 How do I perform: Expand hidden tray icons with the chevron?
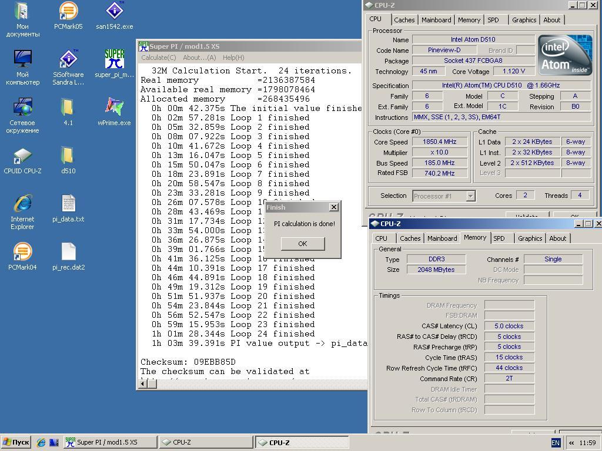(571, 443)
